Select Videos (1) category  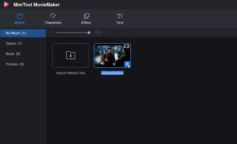[14, 43]
